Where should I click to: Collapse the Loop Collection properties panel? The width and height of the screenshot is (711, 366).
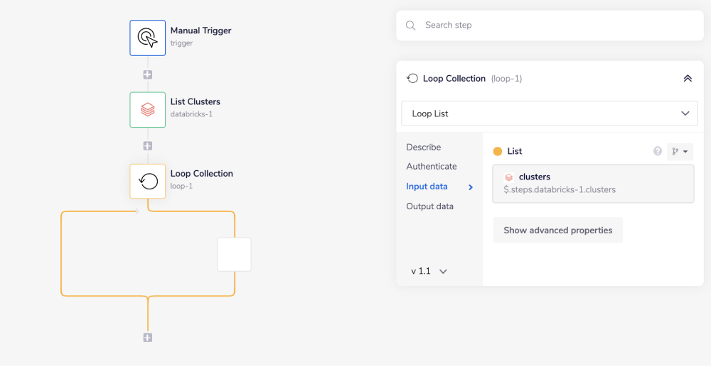[687, 79]
